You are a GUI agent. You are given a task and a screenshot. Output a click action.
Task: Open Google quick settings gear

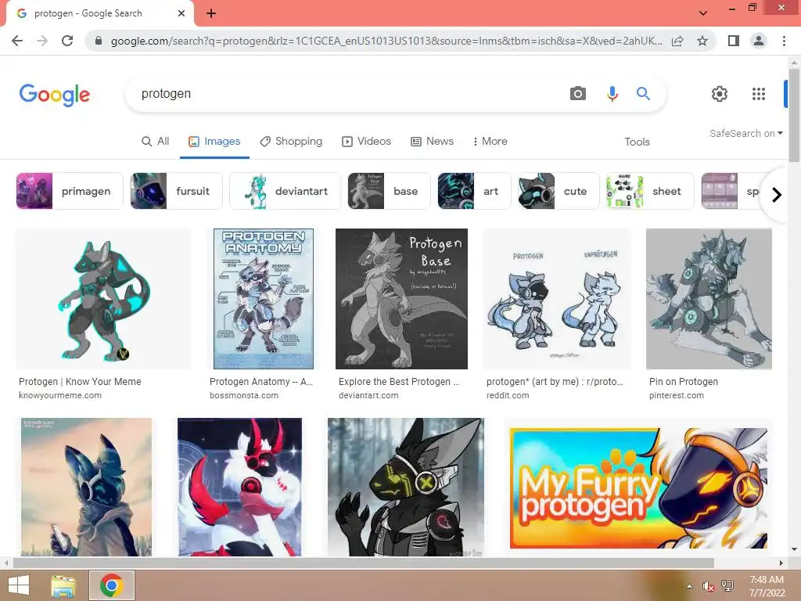720,94
